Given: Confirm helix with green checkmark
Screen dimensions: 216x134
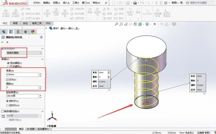Looking at the screenshot, I should [x=2, y=42].
